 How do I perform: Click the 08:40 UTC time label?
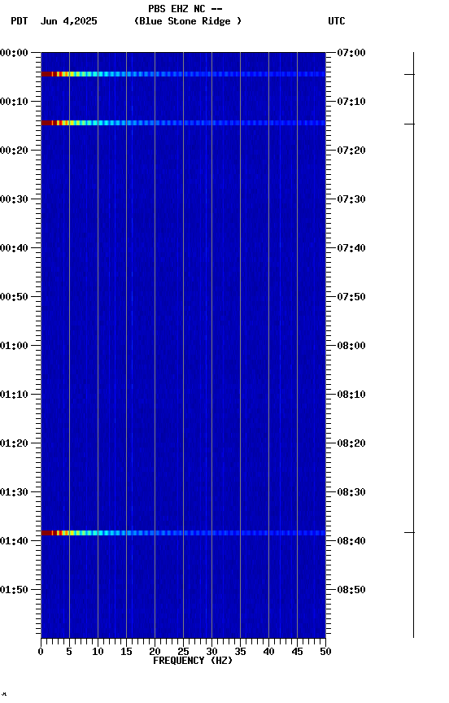point(351,541)
